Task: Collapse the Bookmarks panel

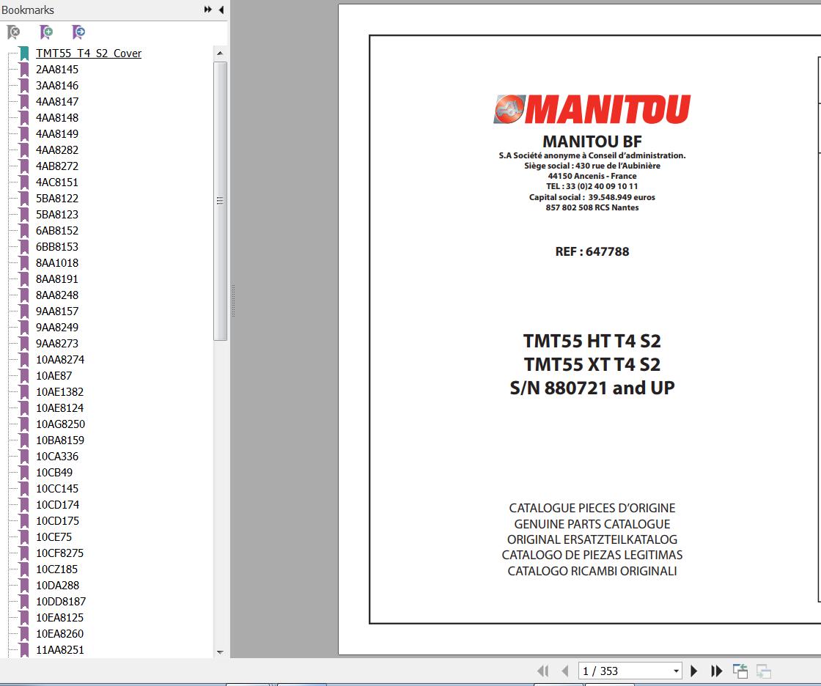Action: point(221,10)
